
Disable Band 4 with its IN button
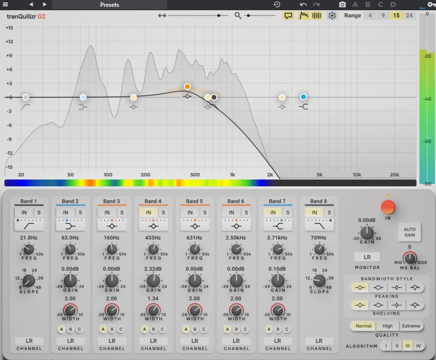pyautogui.click(x=149, y=213)
